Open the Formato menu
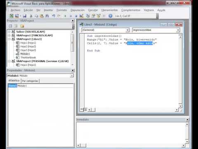 coord(62,10)
